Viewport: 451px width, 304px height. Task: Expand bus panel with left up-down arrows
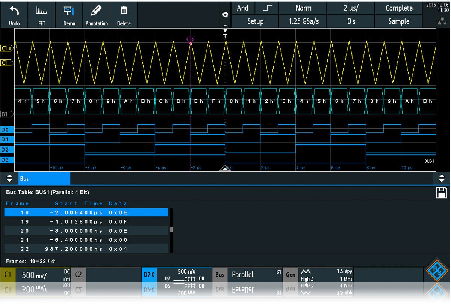pos(10,179)
